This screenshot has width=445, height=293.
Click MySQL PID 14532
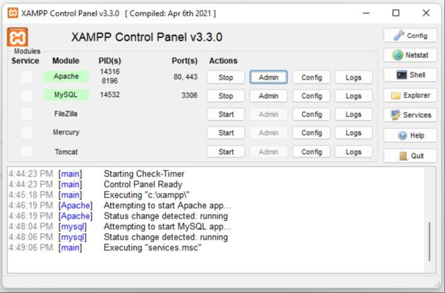point(110,95)
